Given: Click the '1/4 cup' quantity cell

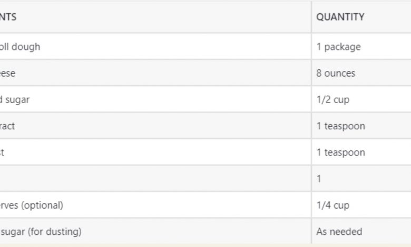Looking at the screenshot, I should point(332,205).
